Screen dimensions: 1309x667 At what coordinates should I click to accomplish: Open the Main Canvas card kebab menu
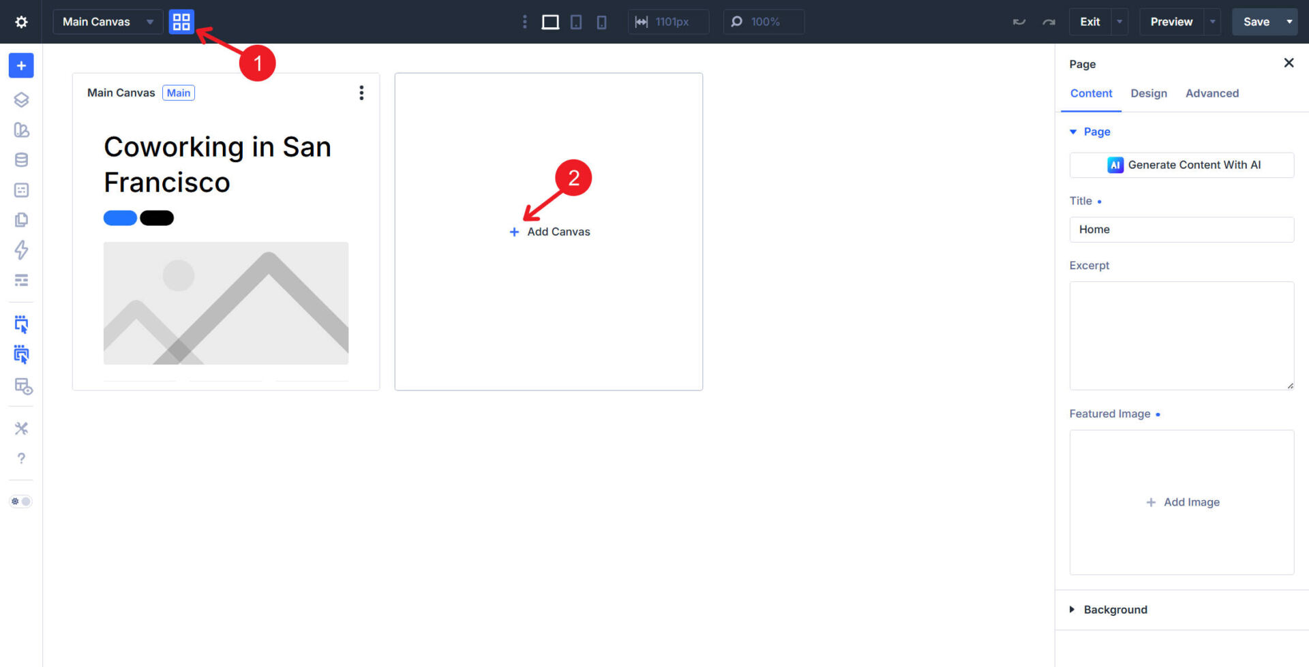[x=361, y=93]
